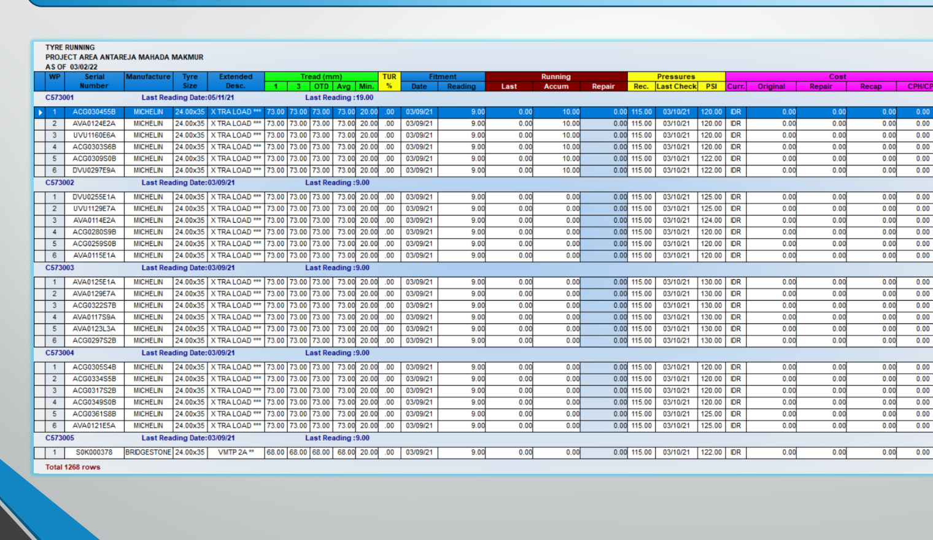933x540 pixels.
Task: Click serial cell ACG0334S5B
Action: 94,379
